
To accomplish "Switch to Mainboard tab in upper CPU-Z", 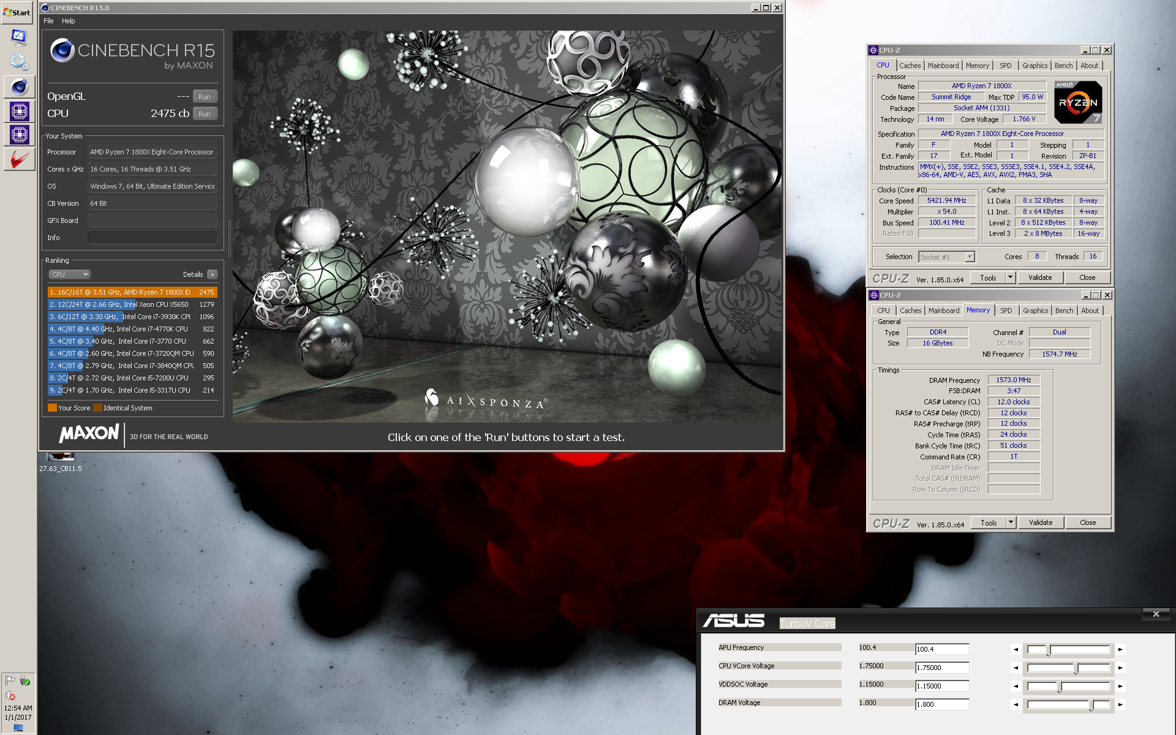I will pos(943,66).
